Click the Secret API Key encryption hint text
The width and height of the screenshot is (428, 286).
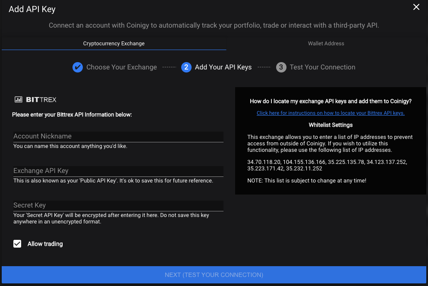111,218
